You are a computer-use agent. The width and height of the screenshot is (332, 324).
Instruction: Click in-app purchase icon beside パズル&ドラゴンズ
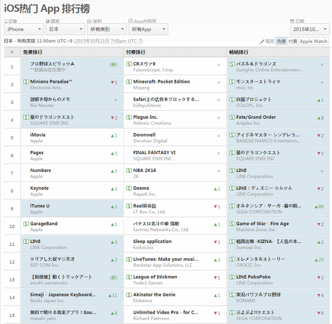[x=232, y=64]
